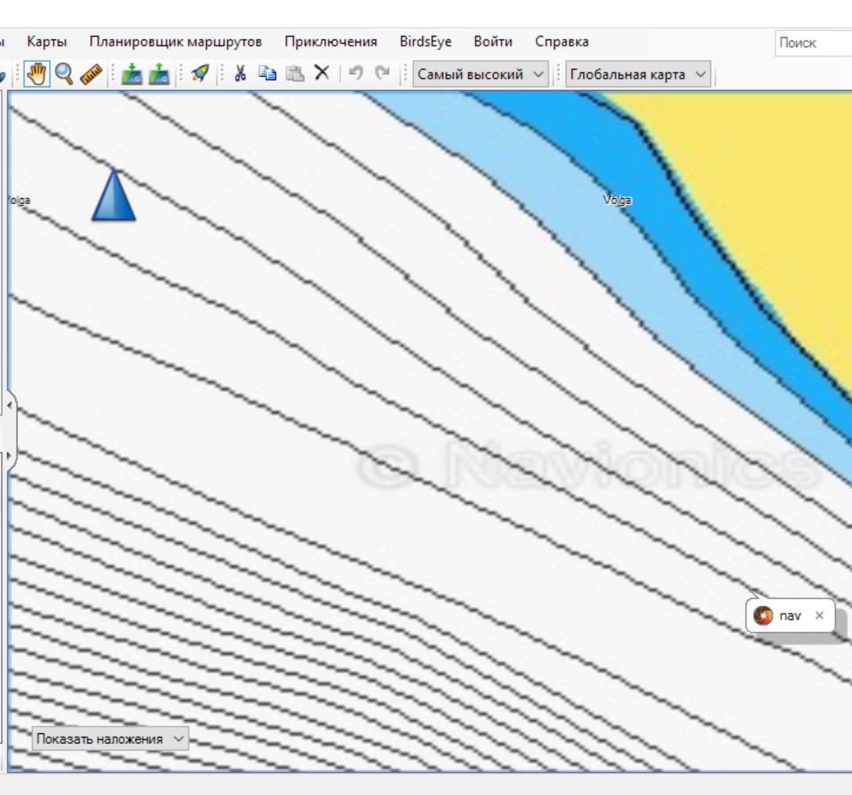Click the Copy toolbar icon

pyautogui.click(x=268, y=74)
